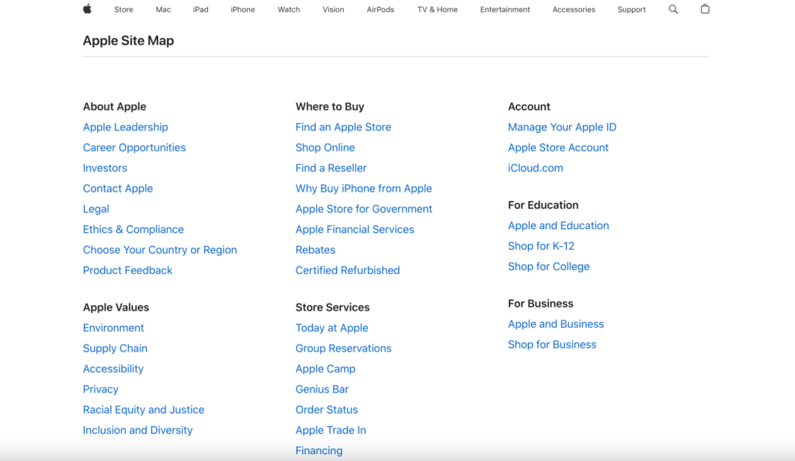Screen dimensions: 795x461
Task: Open the Mac menu
Action: coord(163,9)
